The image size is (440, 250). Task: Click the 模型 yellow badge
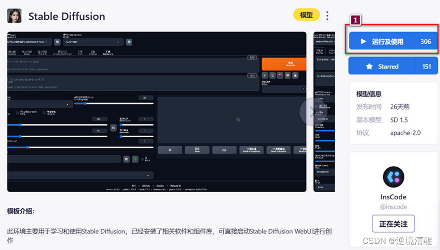306,15
